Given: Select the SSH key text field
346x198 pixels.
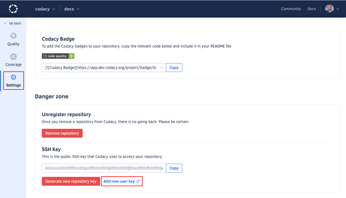Looking at the screenshot, I should click(x=102, y=168).
